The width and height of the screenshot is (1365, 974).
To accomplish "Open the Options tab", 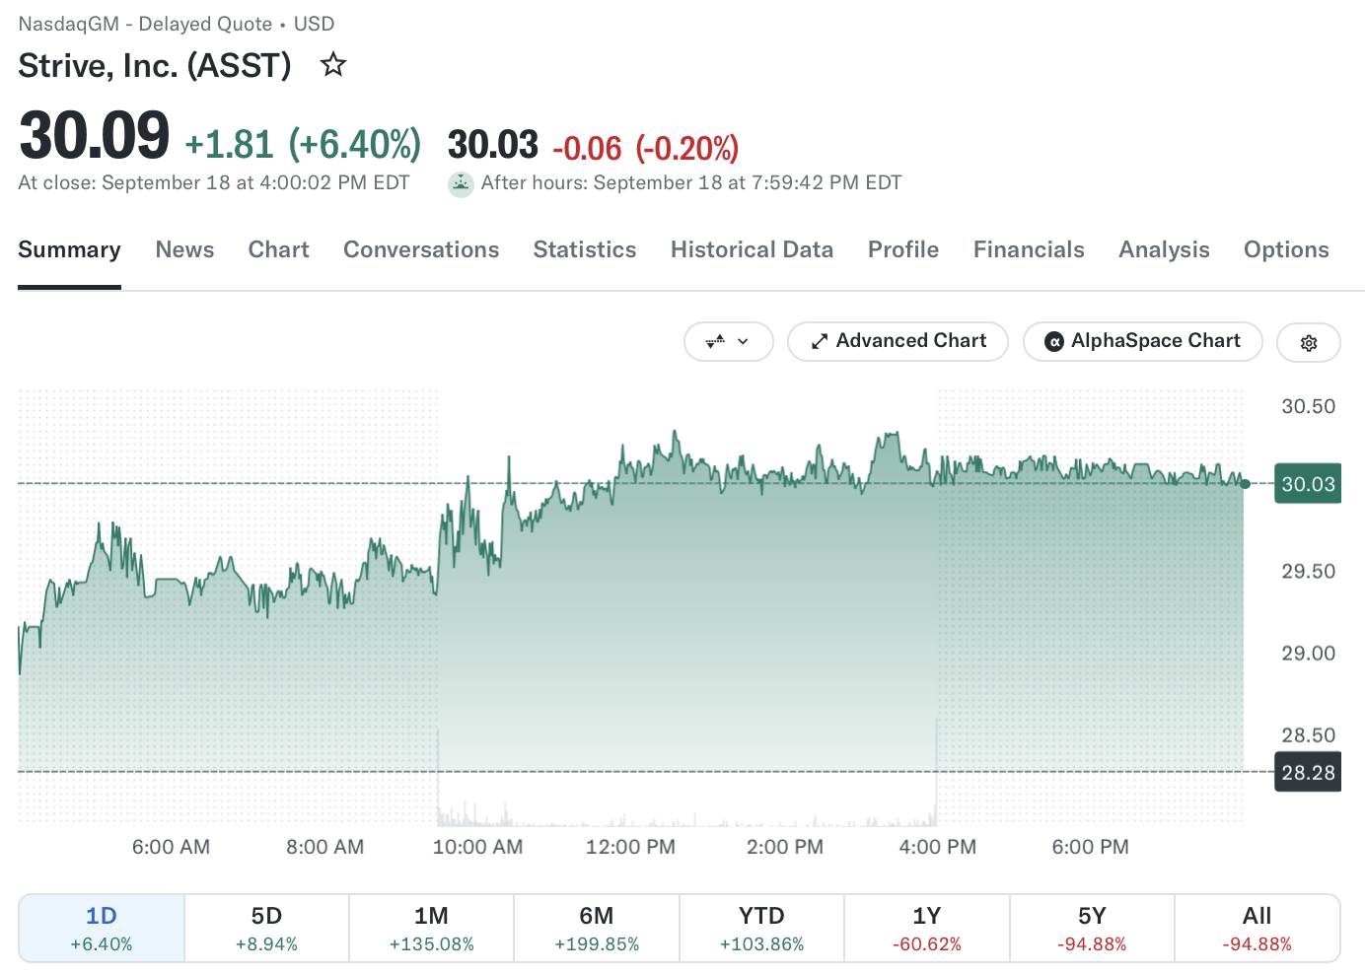I will (1286, 249).
